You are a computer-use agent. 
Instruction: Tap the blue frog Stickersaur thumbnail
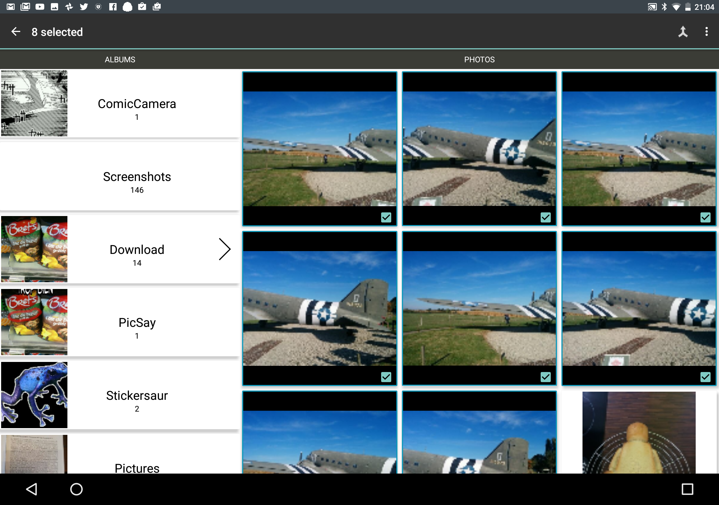(x=34, y=395)
